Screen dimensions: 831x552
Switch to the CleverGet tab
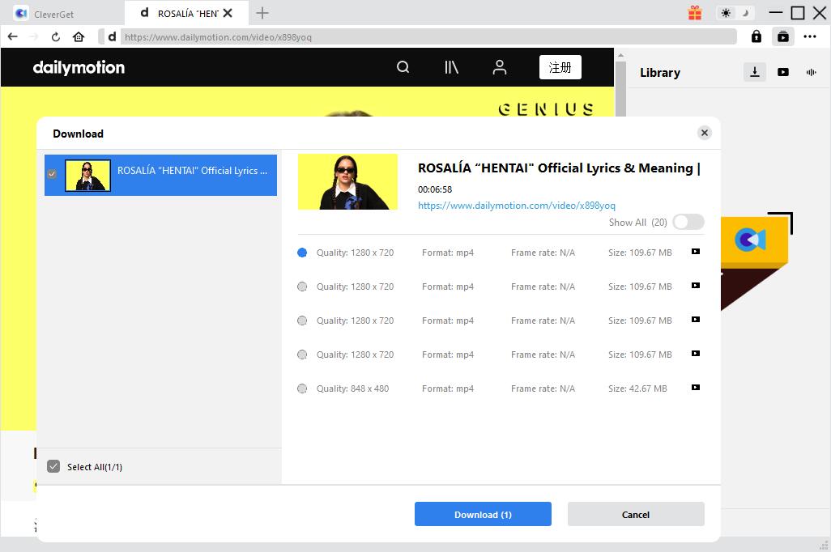point(55,14)
